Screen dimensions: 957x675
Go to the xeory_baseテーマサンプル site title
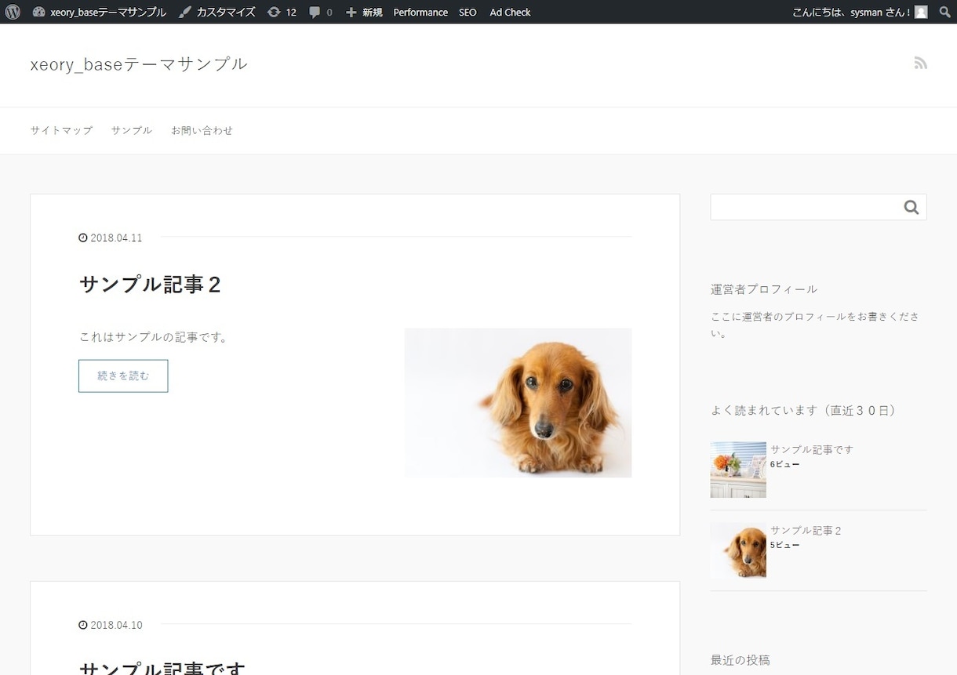point(139,64)
